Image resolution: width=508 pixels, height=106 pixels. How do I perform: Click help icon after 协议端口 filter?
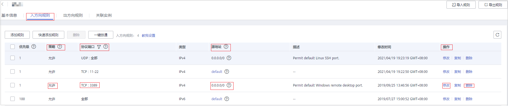pyautogui.click(x=105, y=46)
